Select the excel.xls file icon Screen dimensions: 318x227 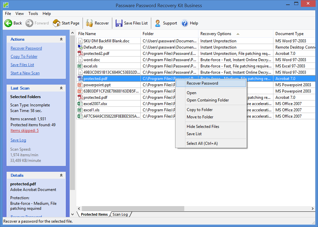pyautogui.click(x=80, y=66)
